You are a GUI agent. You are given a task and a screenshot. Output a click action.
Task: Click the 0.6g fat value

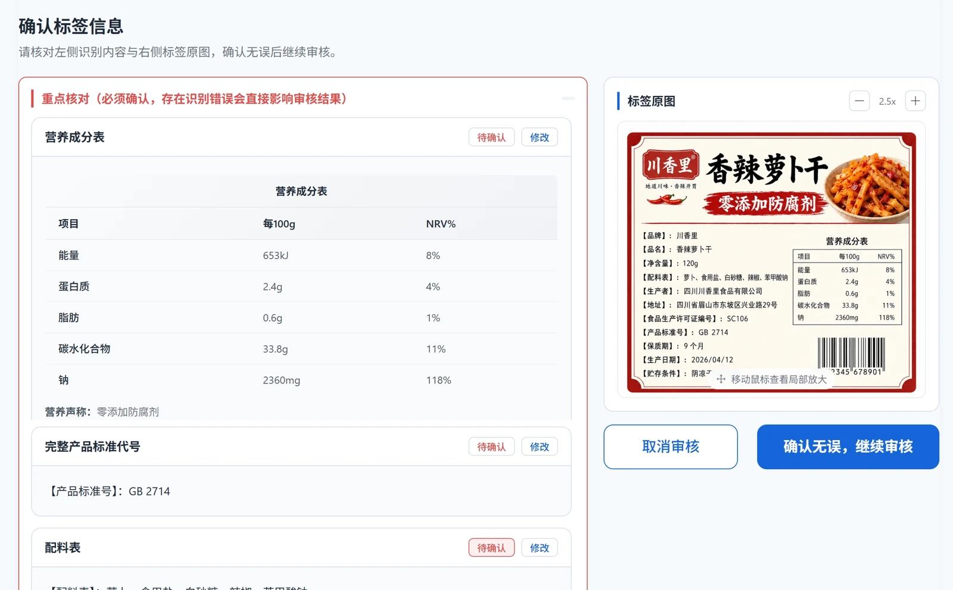tap(273, 318)
